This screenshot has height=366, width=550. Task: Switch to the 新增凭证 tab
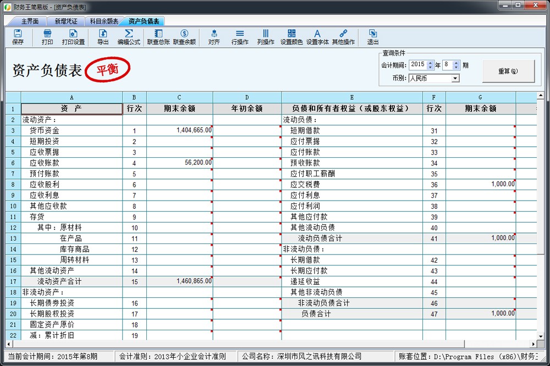click(65, 21)
